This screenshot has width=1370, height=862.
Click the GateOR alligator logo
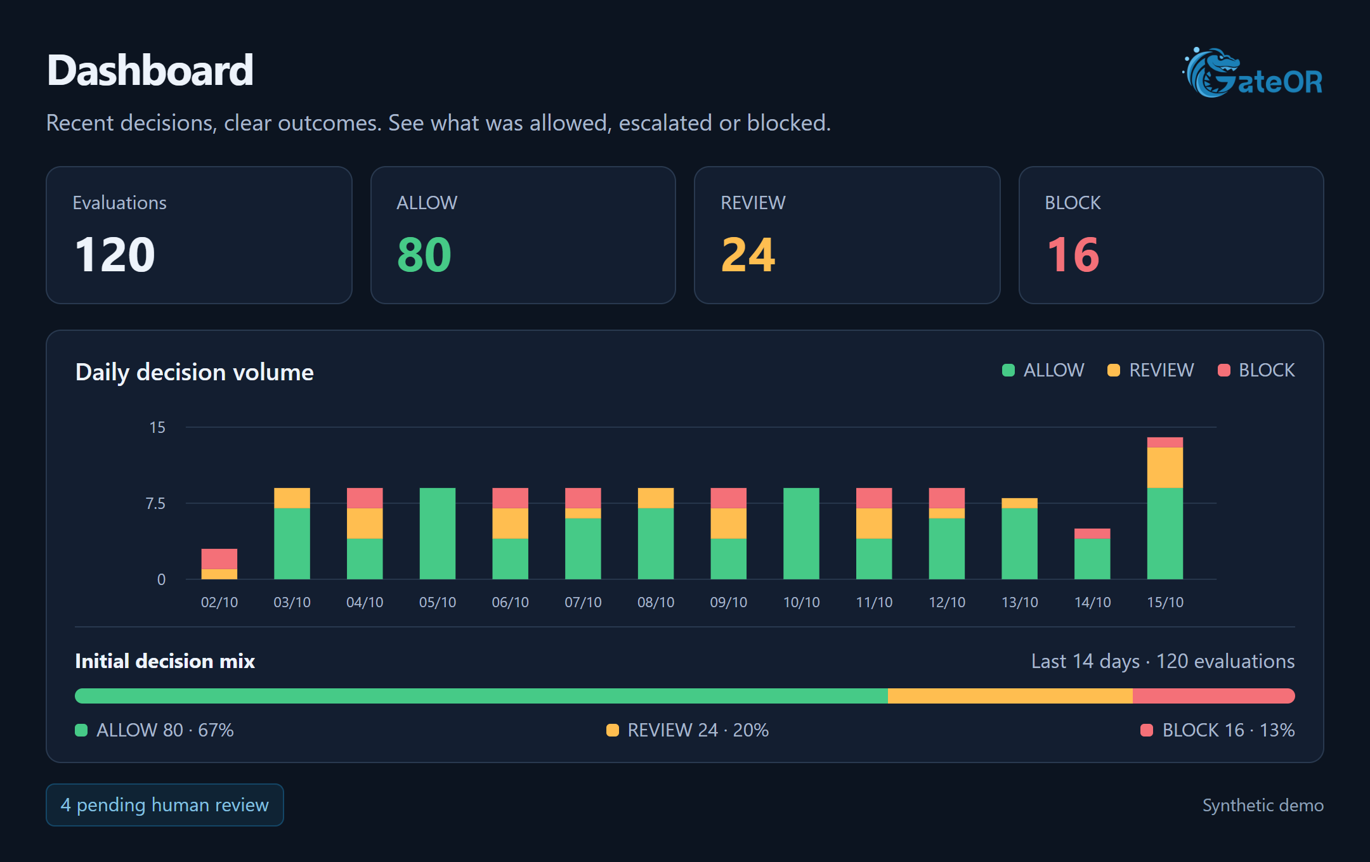1253,72
